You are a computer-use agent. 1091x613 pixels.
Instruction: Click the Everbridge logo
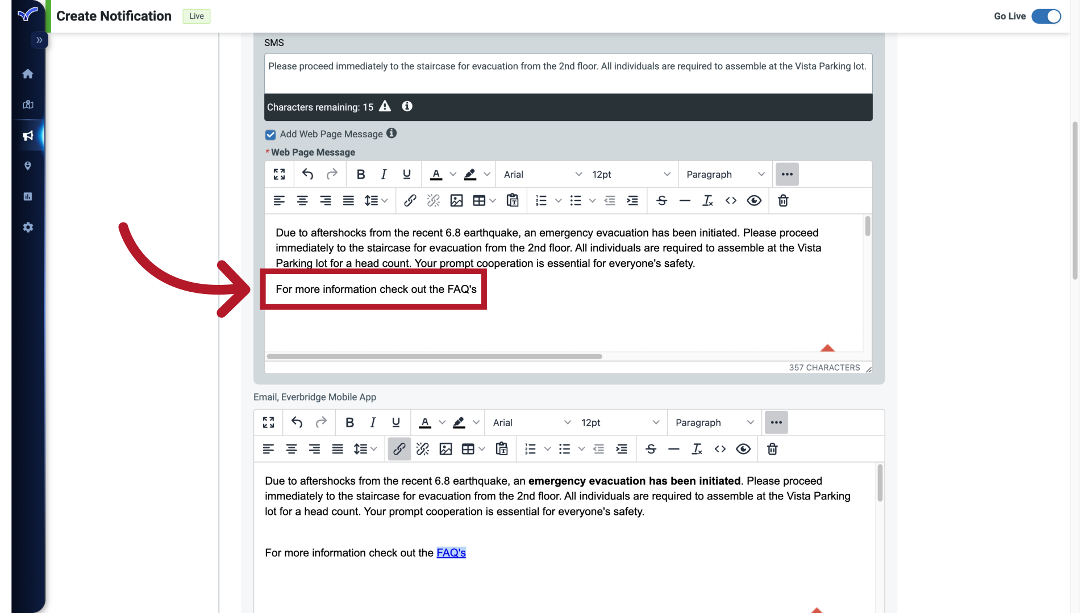coord(27,14)
